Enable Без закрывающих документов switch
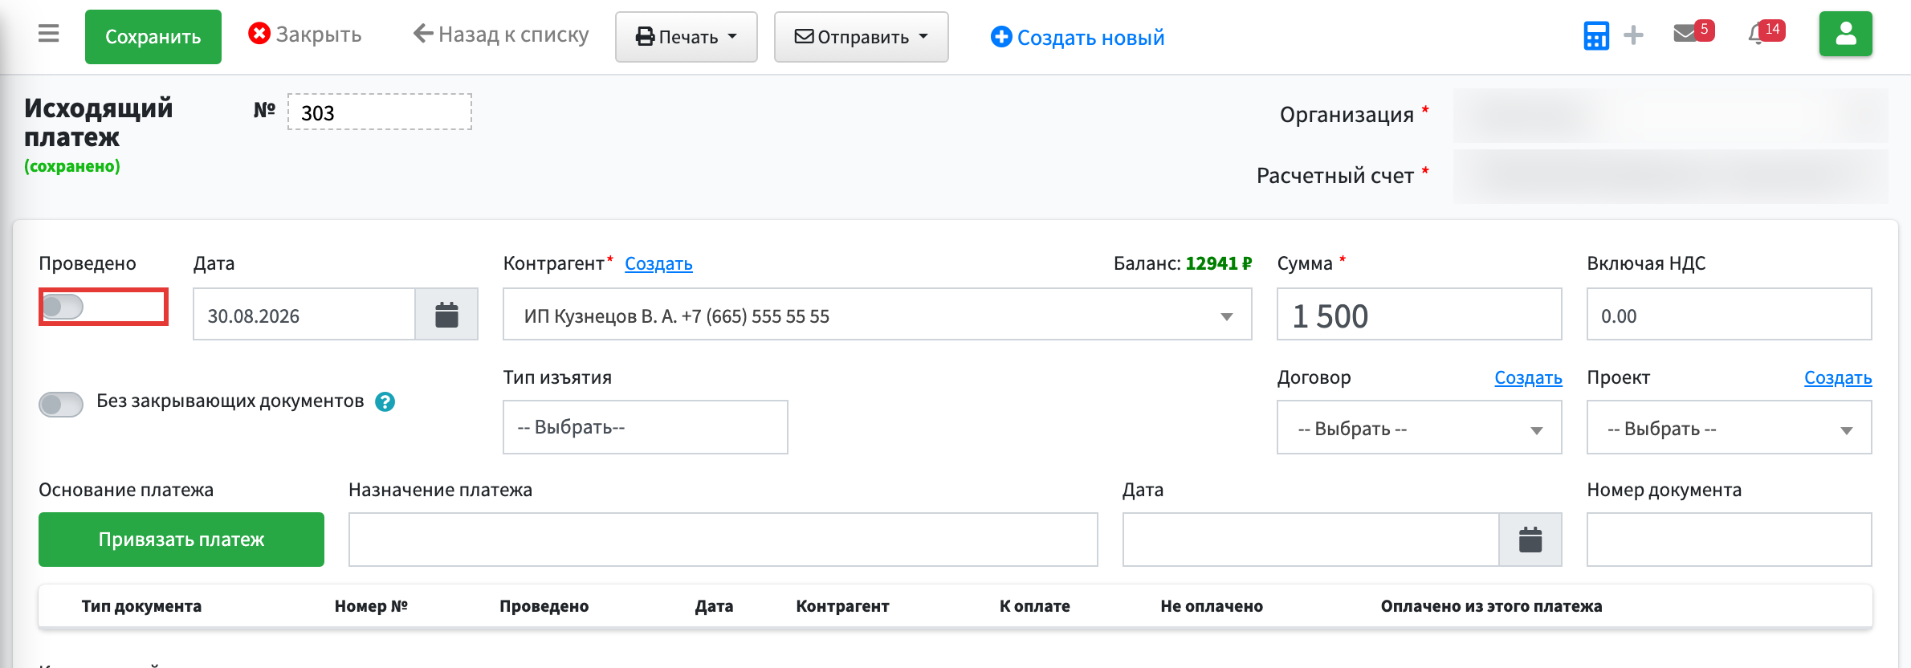The height and width of the screenshot is (668, 1911). point(61,404)
